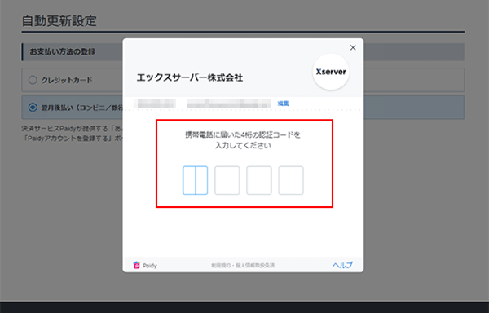Click the 編集 edit link
The image size is (489, 313).
tap(283, 104)
